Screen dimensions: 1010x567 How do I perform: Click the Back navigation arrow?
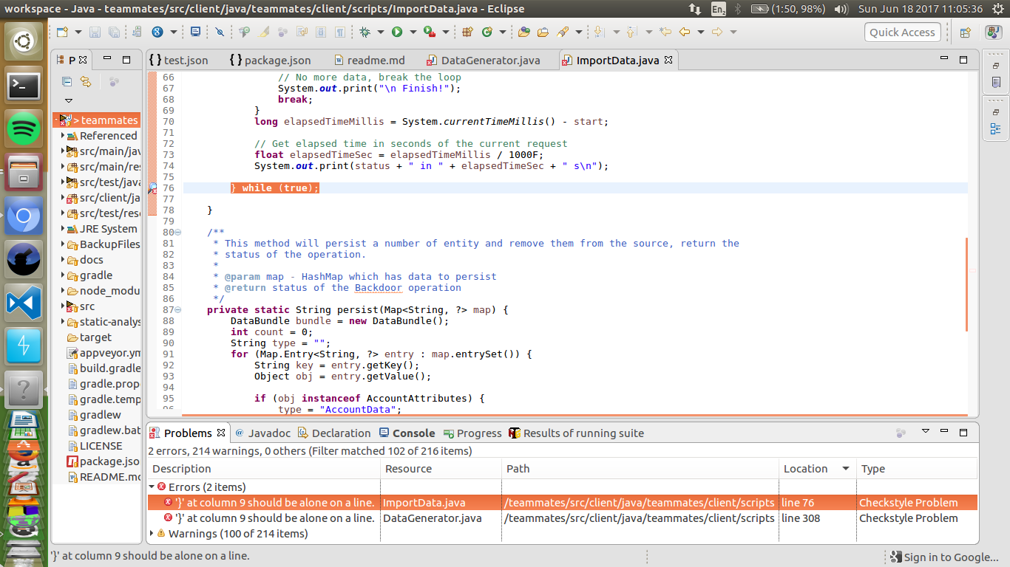(684, 32)
